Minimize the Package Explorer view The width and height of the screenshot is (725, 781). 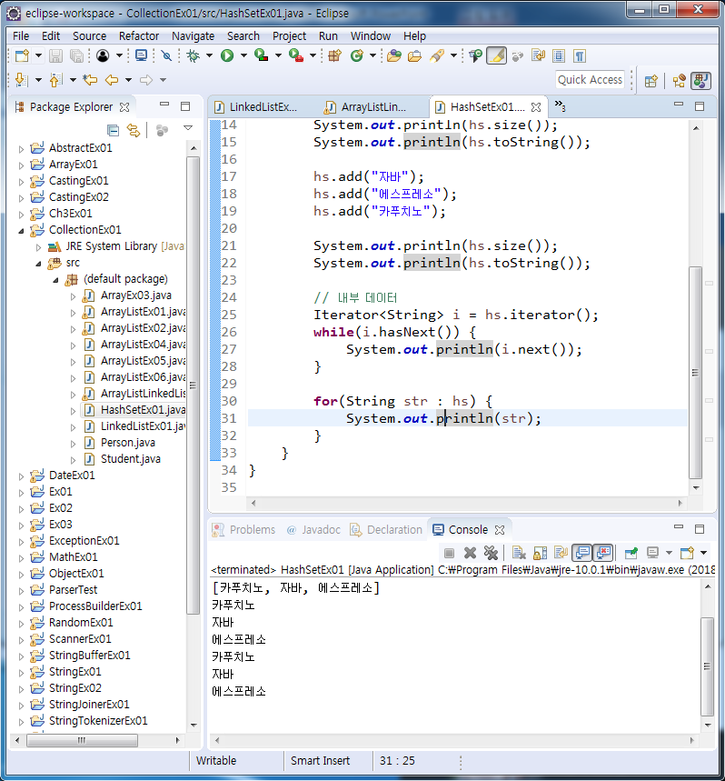click(164, 105)
